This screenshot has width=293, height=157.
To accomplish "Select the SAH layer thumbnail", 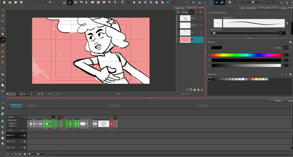I will pos(185,18).
